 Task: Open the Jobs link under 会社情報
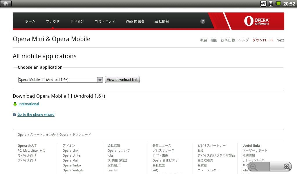point(111,155)
